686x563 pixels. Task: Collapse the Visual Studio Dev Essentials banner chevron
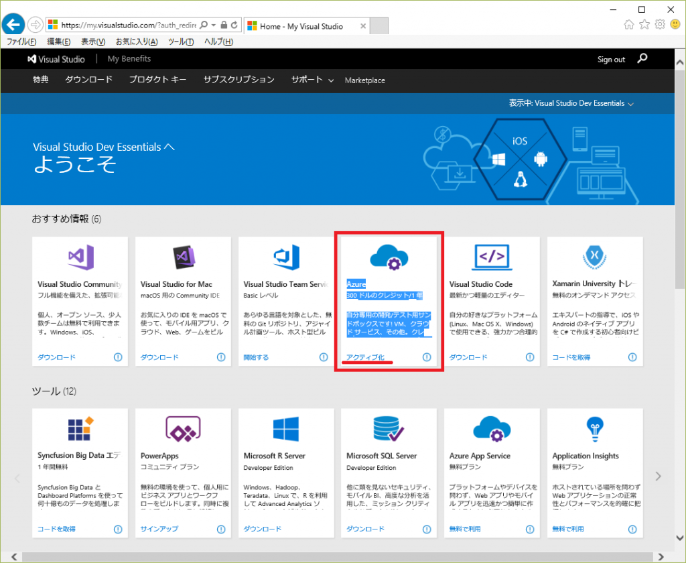[x=169, y=147]
